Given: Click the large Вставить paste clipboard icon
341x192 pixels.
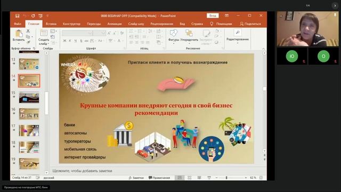Looking at the screenshot, I should pyautogui.click(x=19, y=34).
